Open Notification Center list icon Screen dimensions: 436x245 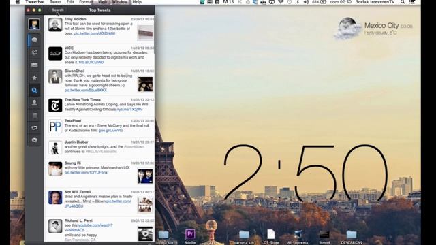tap(412, 2)
